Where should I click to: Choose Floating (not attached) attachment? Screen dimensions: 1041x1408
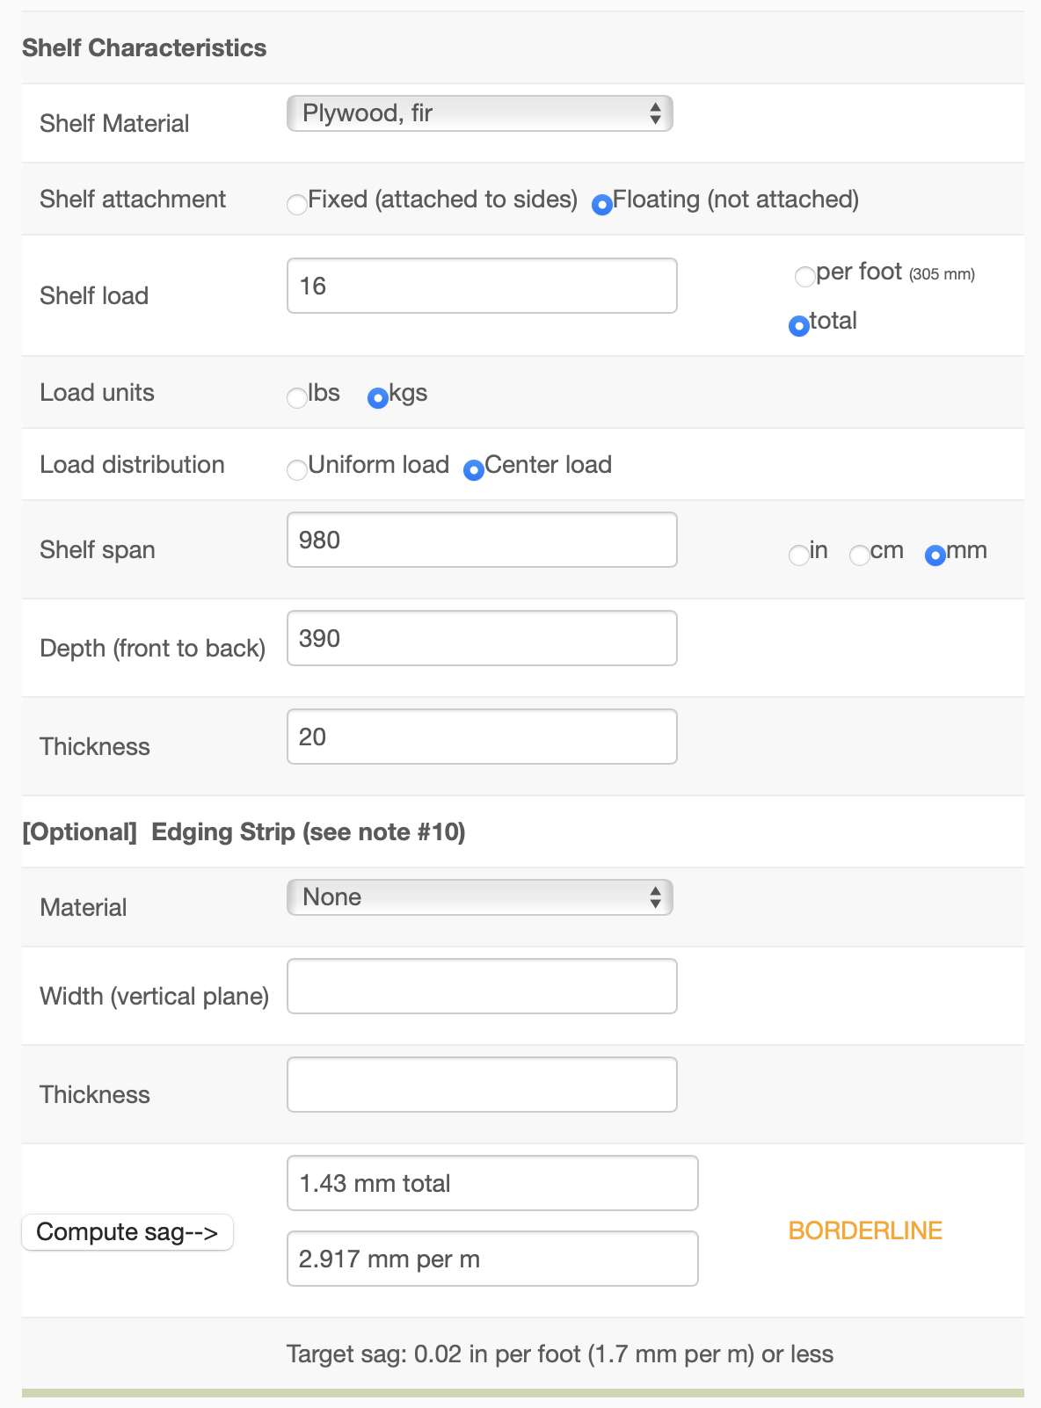602,205
